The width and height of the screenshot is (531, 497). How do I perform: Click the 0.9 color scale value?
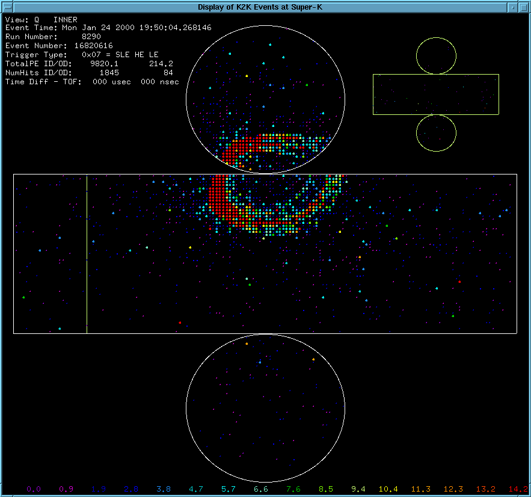[66, 489]
